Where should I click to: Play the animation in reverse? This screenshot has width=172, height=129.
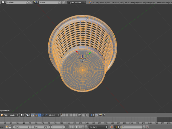point(76,127)
